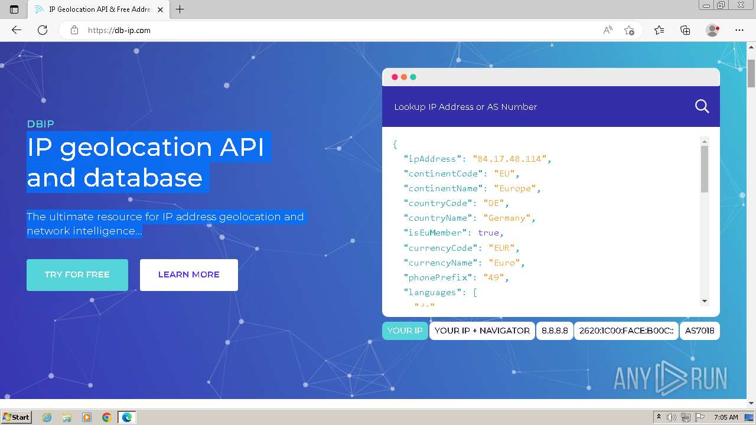Click the JSON panel scroll-down arrow
The width and height of the screenshot is (756, 425).
704,301
